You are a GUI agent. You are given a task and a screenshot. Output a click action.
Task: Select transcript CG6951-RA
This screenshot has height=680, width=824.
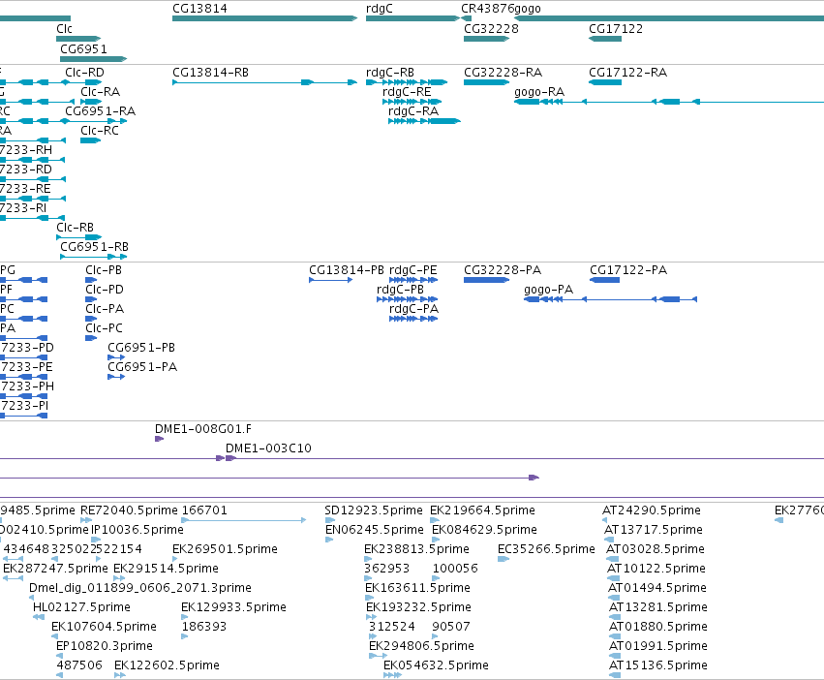click(100, 111)
